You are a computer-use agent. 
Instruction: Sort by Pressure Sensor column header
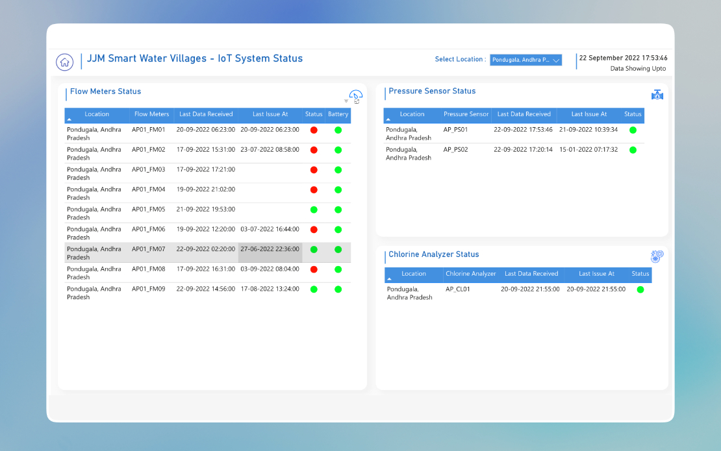466,114
